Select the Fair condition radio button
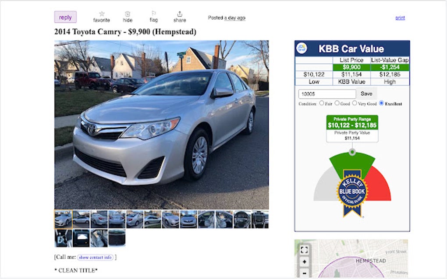The image size is (447, 279). coord(322,103)
